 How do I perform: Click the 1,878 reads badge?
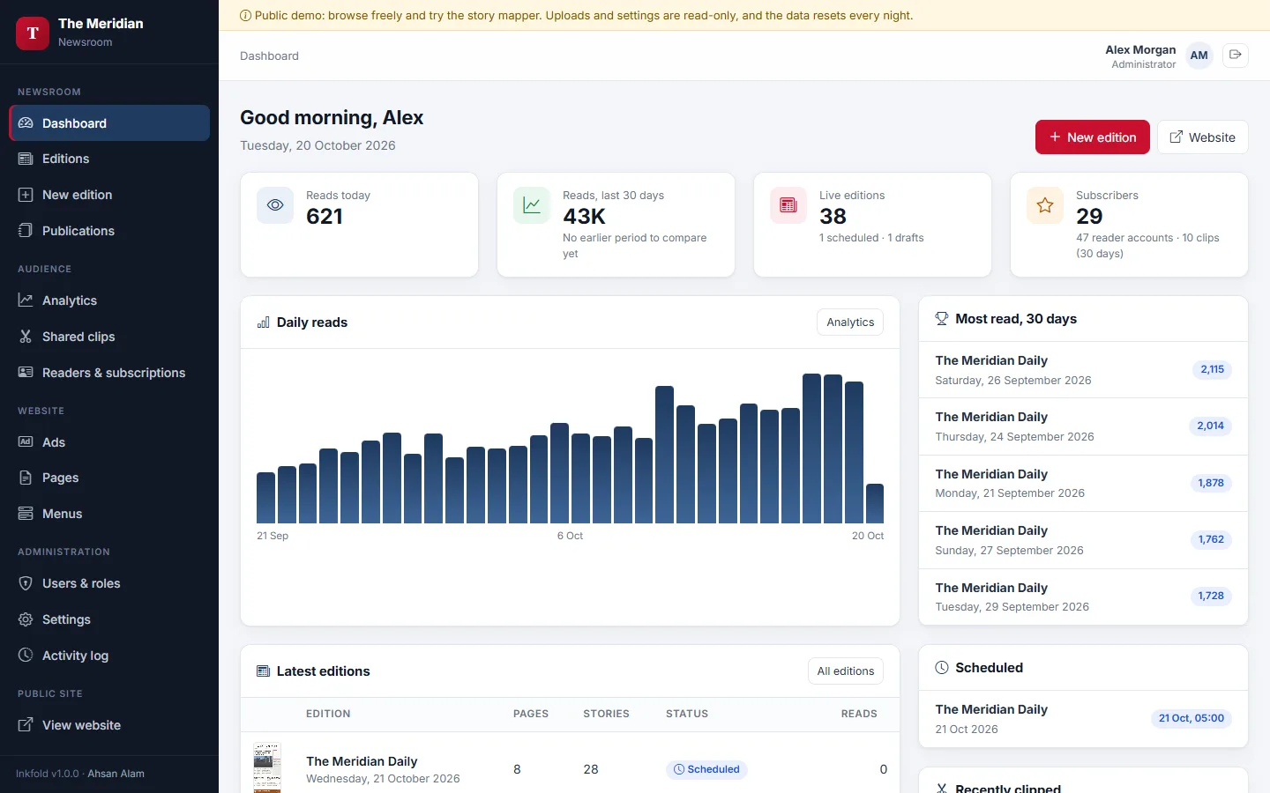click(x=1211, y=483)
